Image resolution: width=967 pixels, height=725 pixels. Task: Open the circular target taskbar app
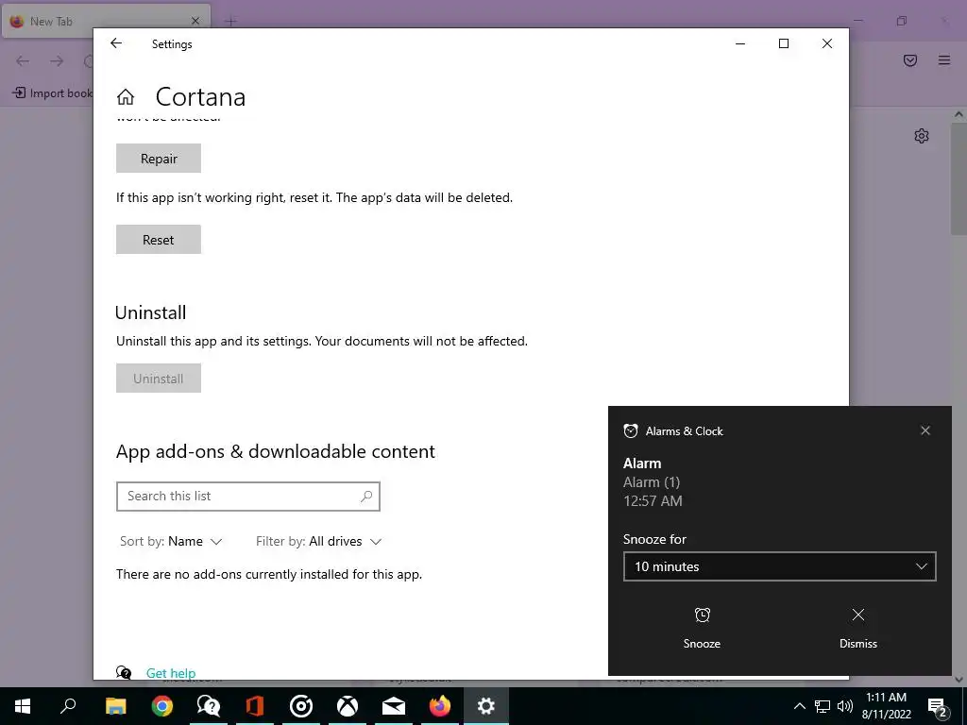pos(301,706)
